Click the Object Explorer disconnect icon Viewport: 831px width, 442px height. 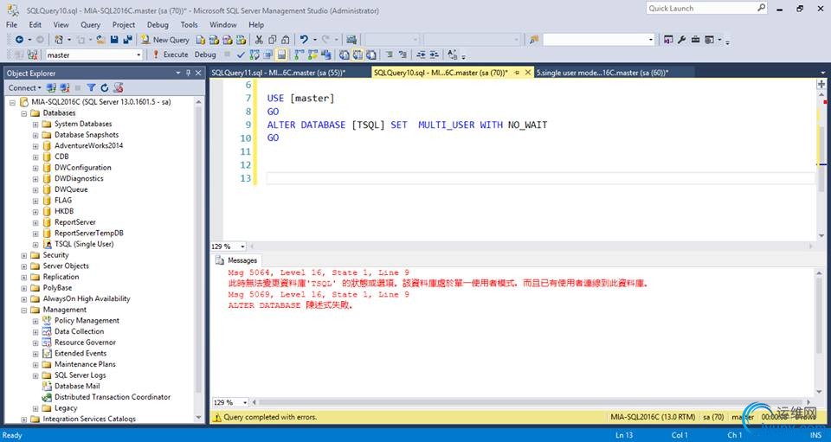click(x=65, y=88)
